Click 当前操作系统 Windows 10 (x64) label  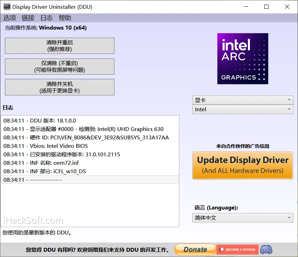[x=46, y=28]
